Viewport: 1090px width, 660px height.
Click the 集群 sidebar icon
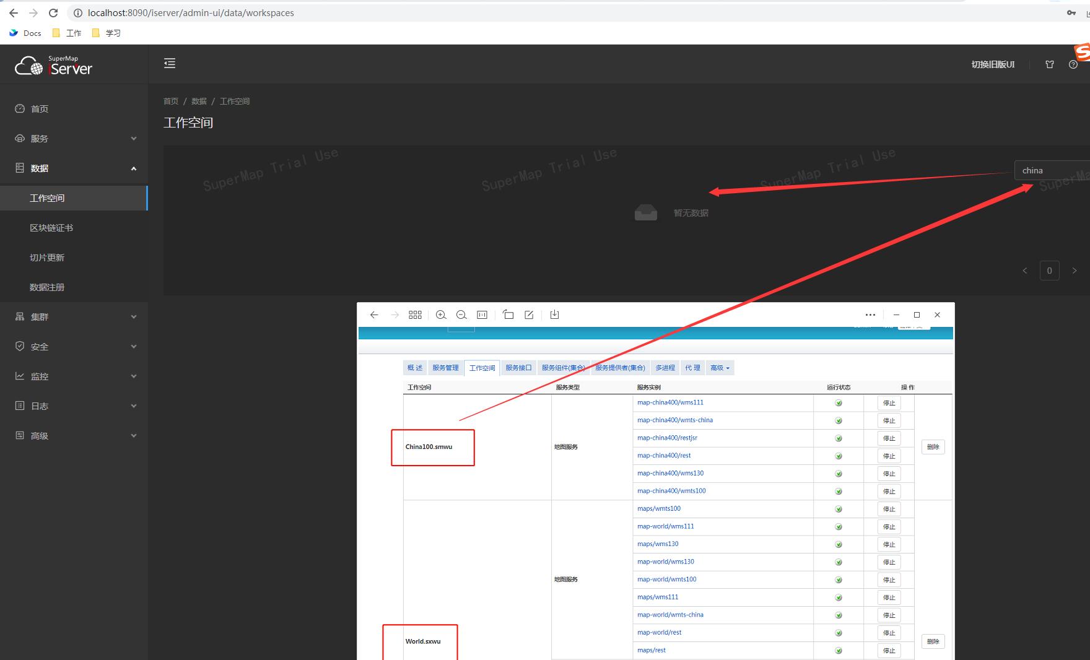[x=20, y=316]
